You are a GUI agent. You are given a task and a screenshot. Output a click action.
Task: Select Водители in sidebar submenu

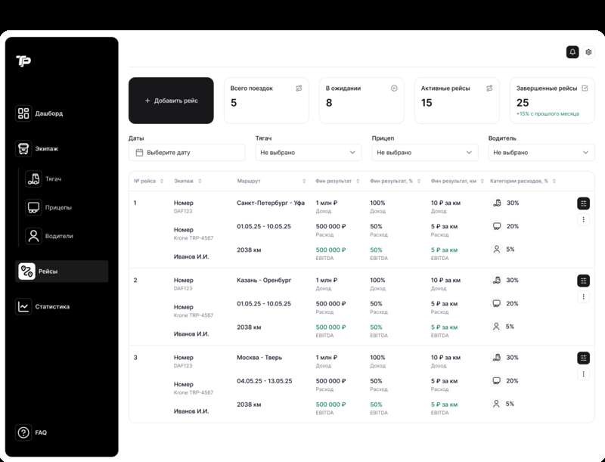coord(59,236)
